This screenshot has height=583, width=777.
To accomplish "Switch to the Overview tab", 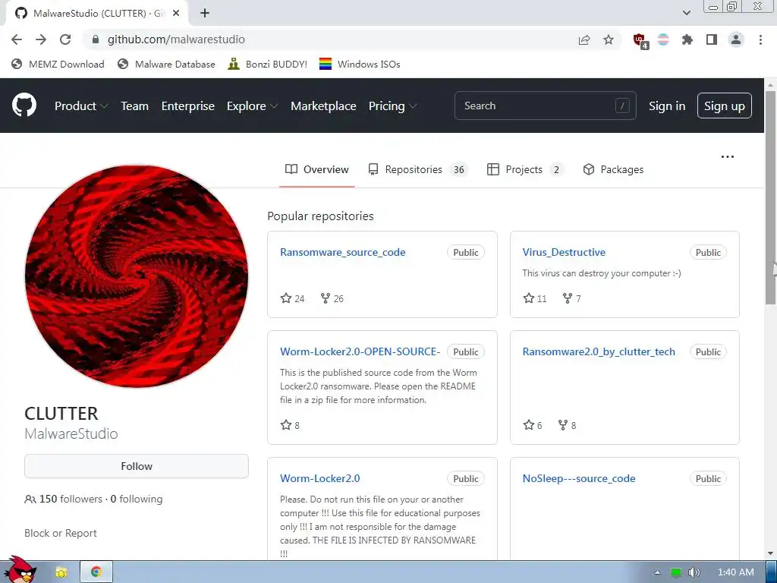I will click(316, 169).
